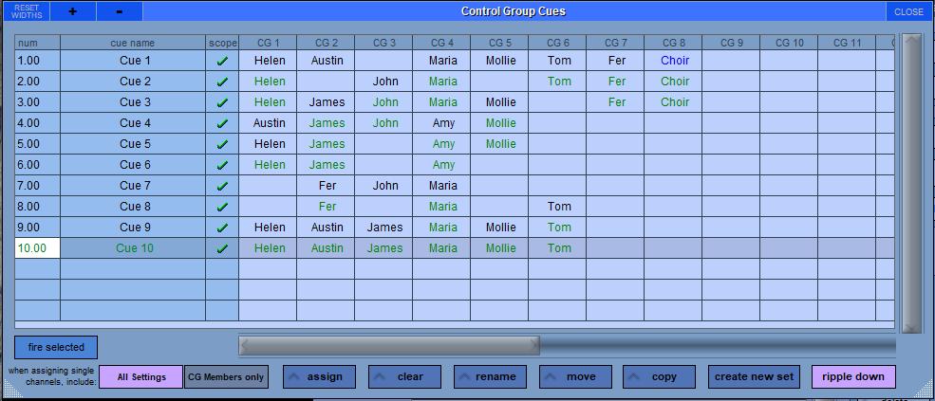Select the Choir cell in Cue 1

click(x=673, y=61)
